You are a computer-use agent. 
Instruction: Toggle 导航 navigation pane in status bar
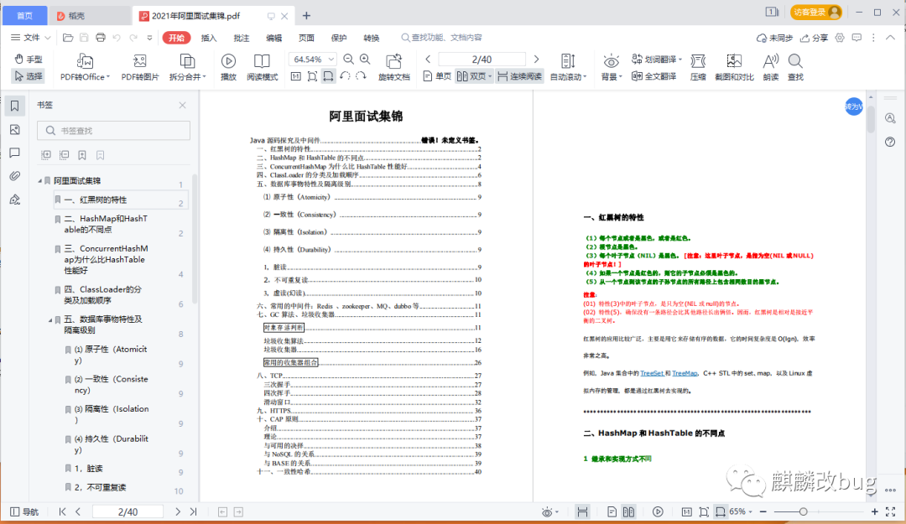tap(24, 512)
